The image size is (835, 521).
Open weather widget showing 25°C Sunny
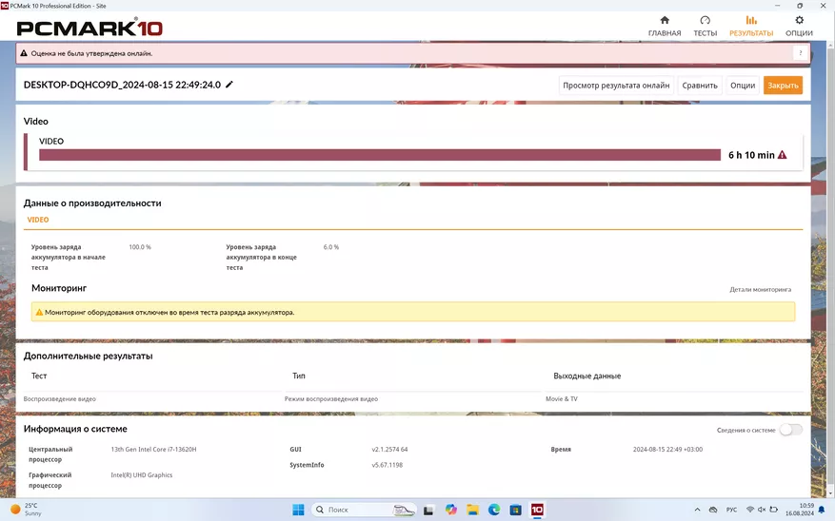26,510
